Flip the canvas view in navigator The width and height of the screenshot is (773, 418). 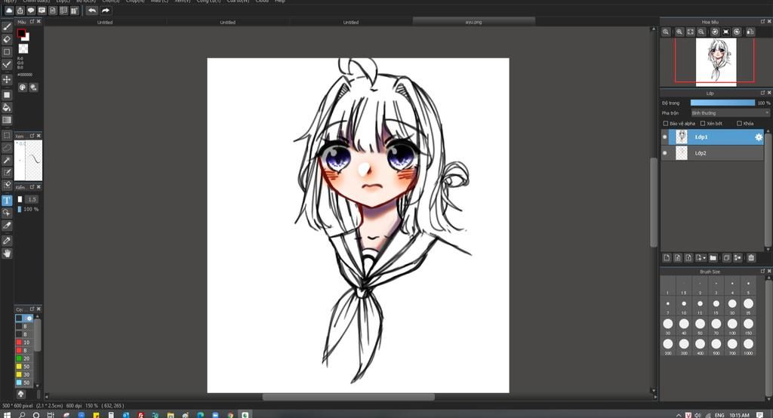click(x=750, y=32)
